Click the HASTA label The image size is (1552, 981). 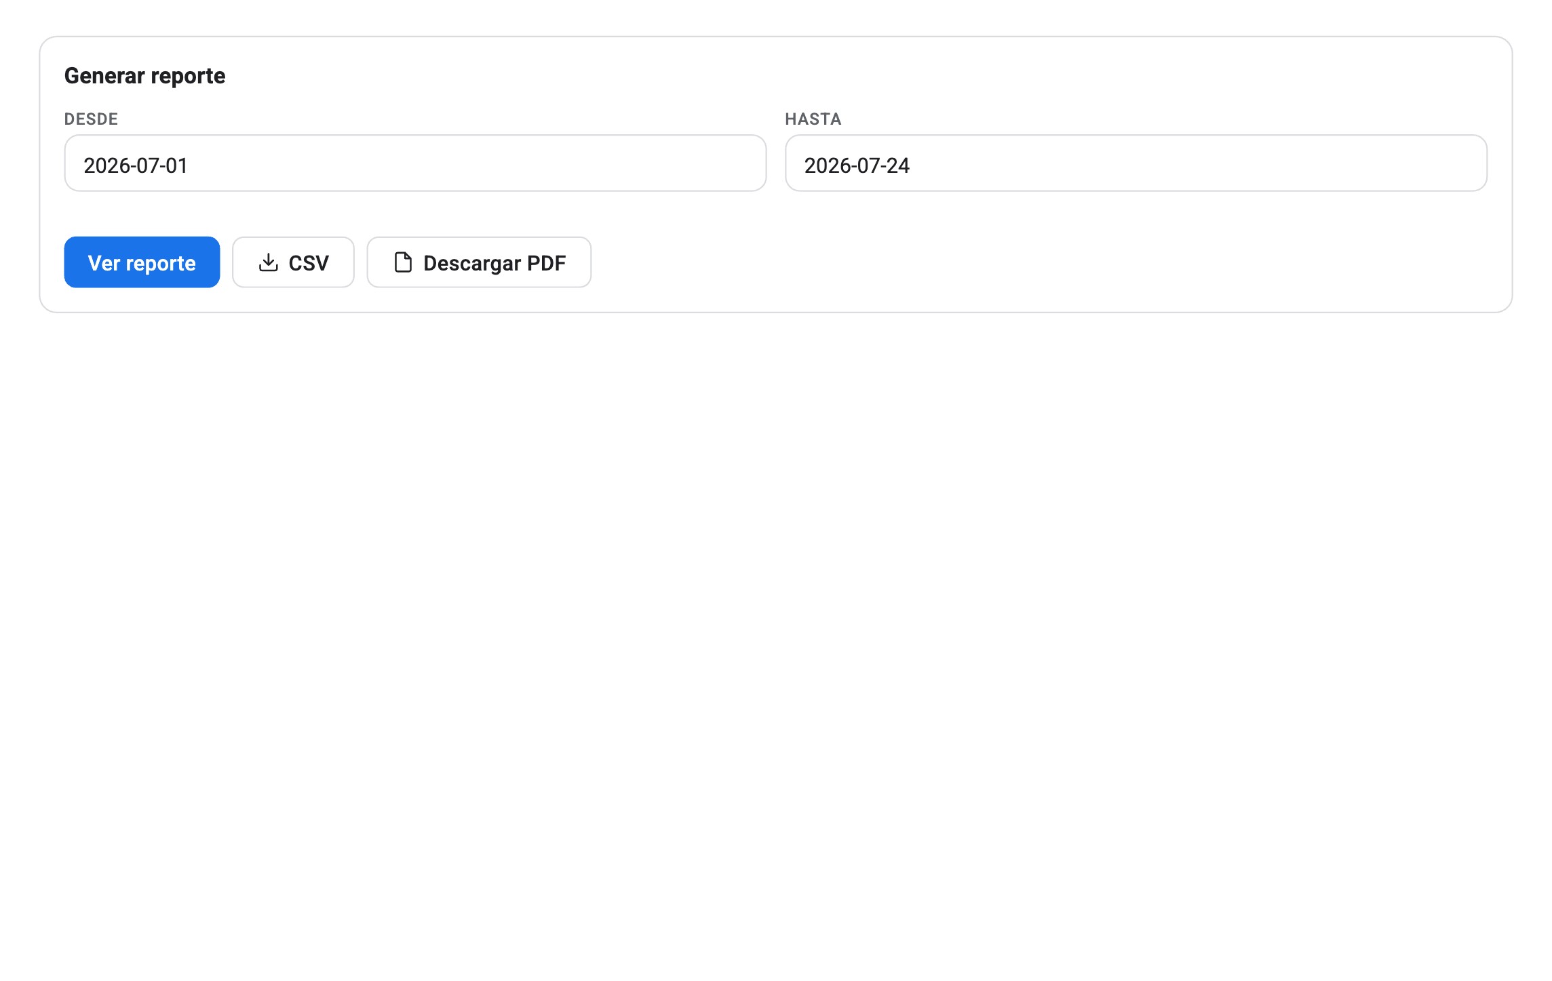click(813, 119)
